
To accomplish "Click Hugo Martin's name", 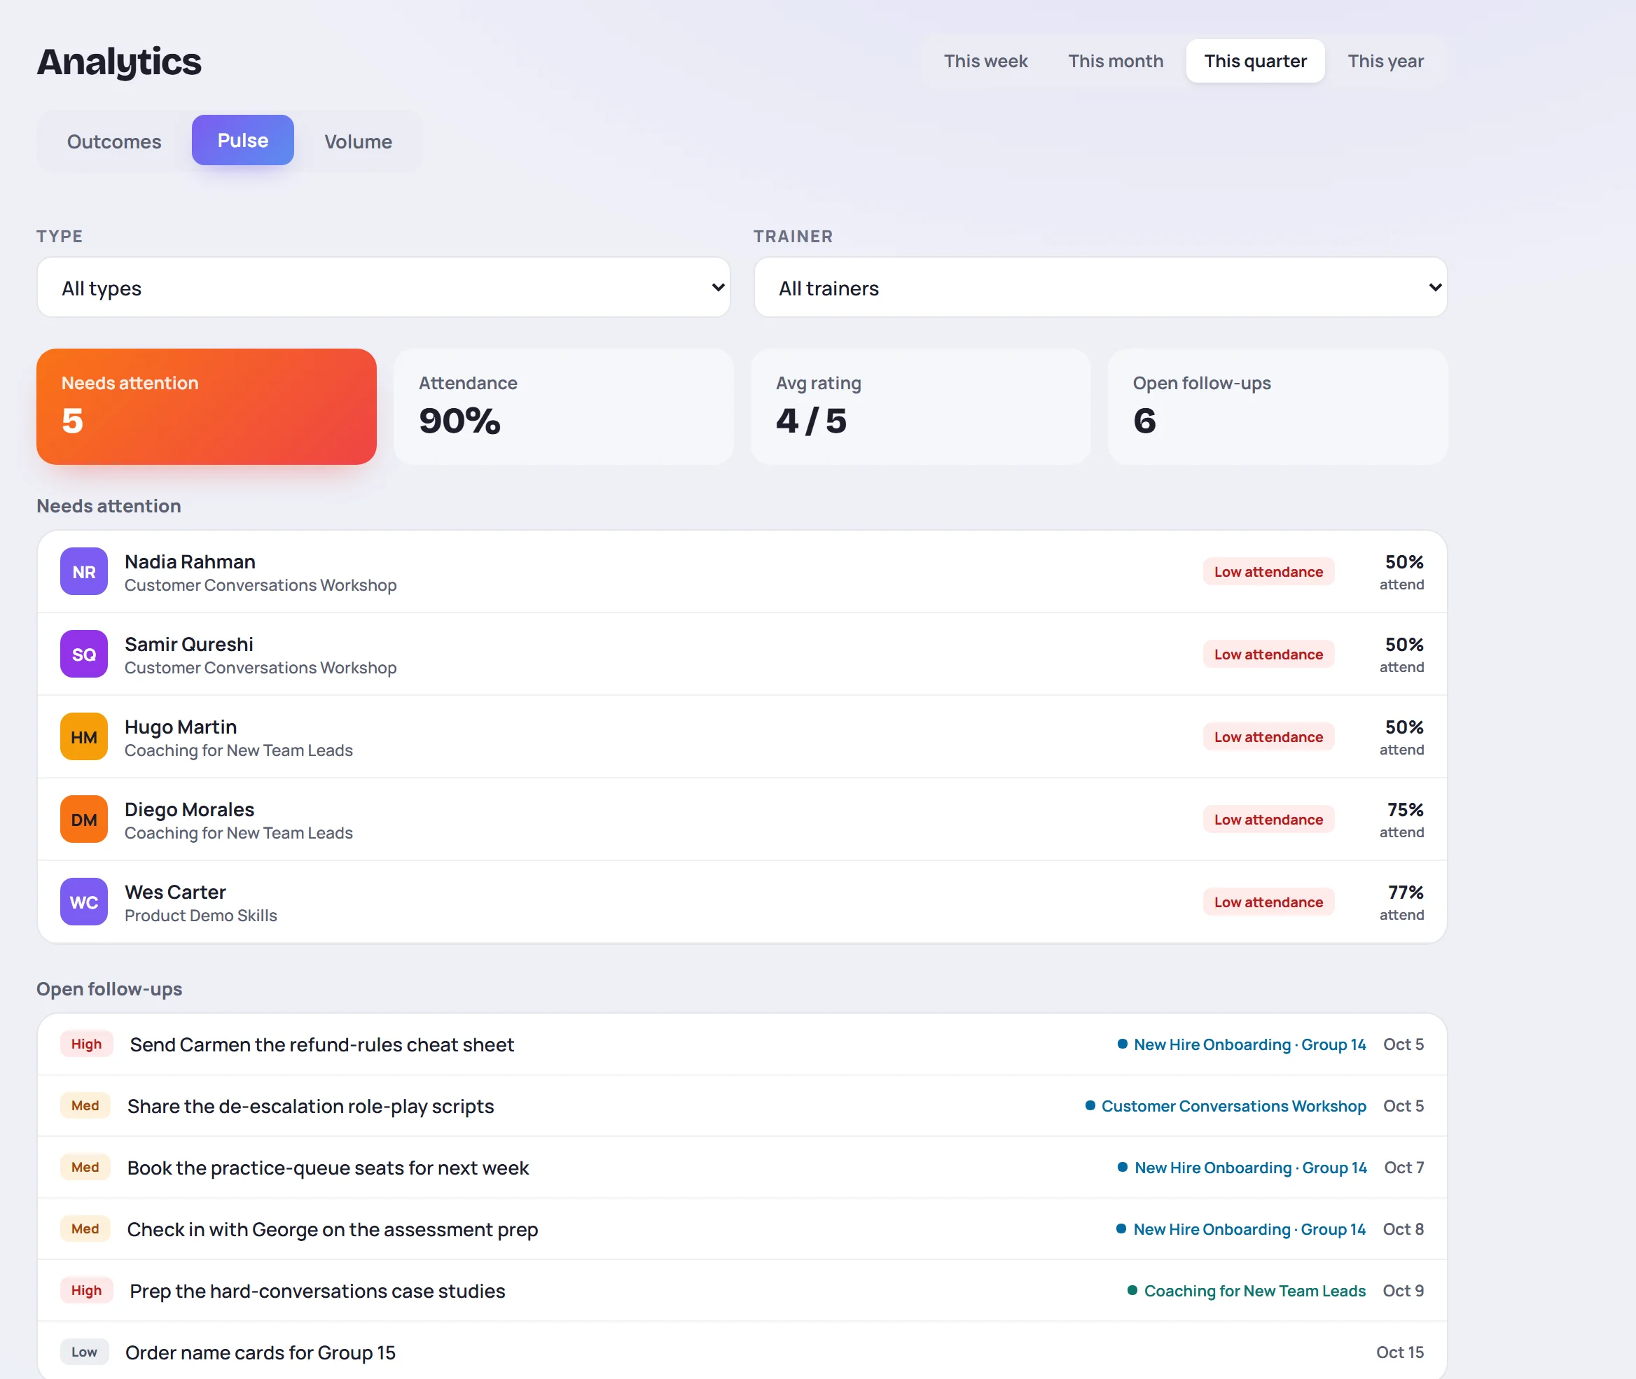I will point(181,727).
